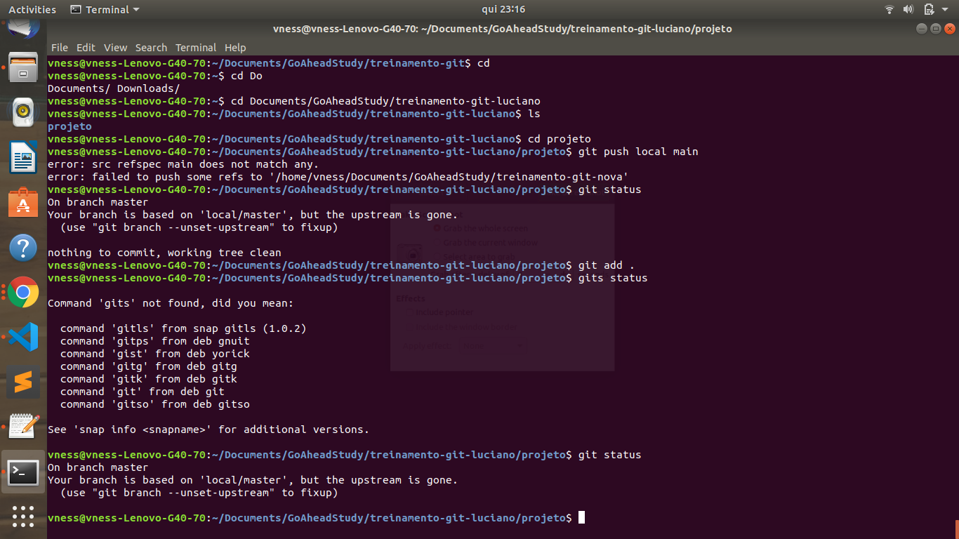Open the battery power indicator
Screen dimensions: 959x539
[x=929, y=9]
